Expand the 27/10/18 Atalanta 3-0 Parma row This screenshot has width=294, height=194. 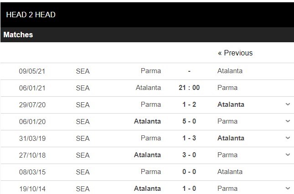pos(288,155)
